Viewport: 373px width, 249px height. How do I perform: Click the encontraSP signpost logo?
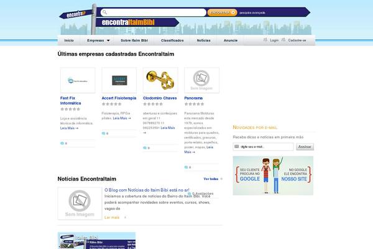(76, 14)
